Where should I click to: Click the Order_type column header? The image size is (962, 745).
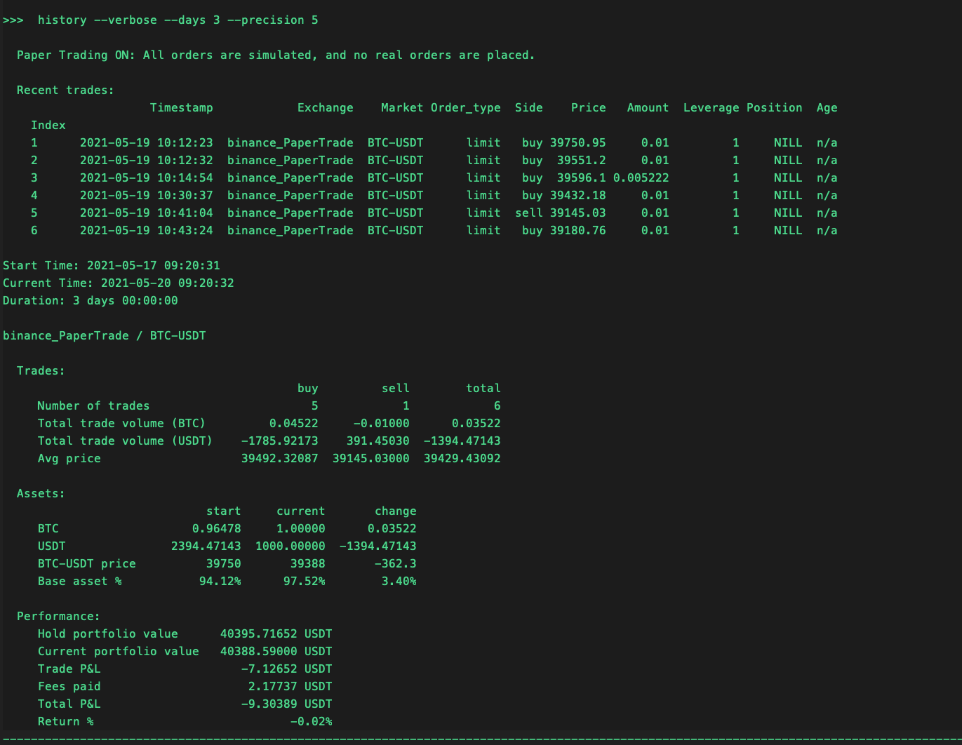tap(465, 108)
